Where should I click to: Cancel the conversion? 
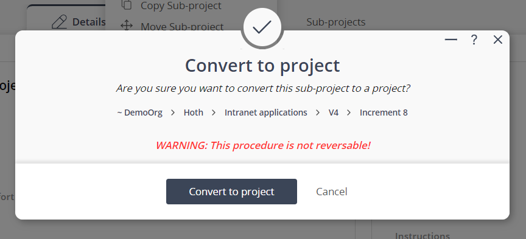[331, 192]
